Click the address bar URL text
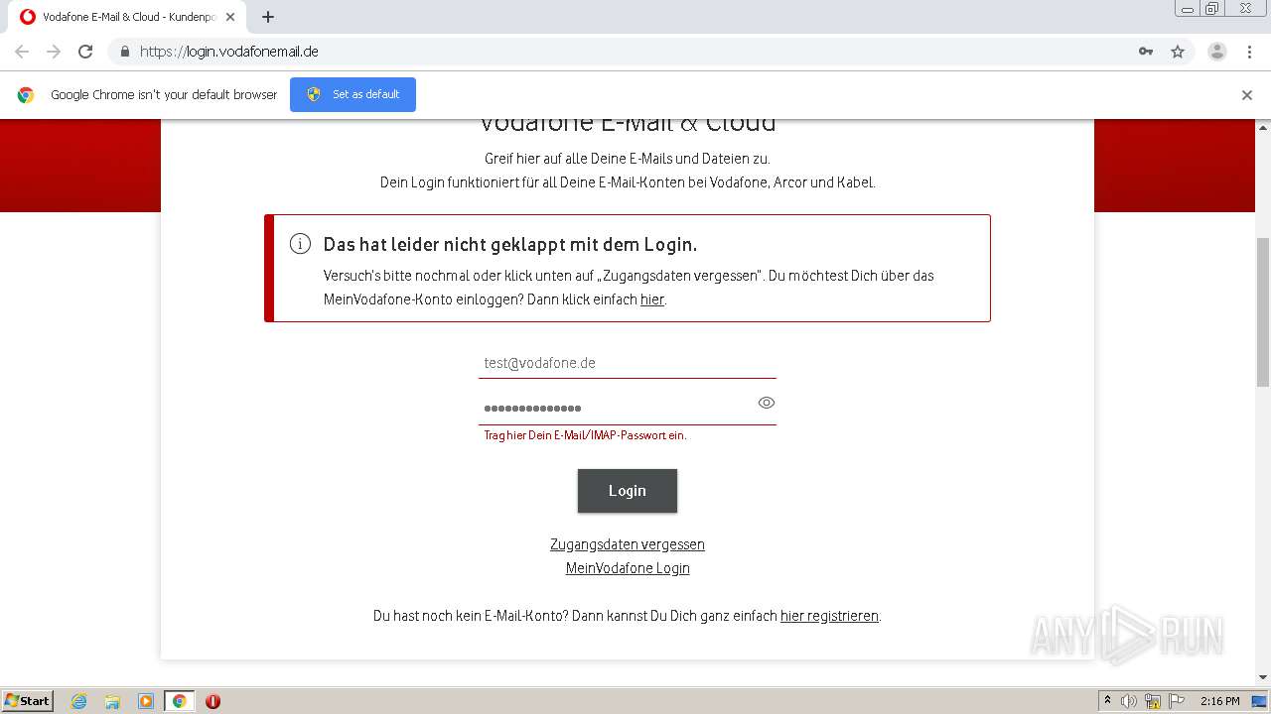1271x714 pixels. tap(229, 52)
